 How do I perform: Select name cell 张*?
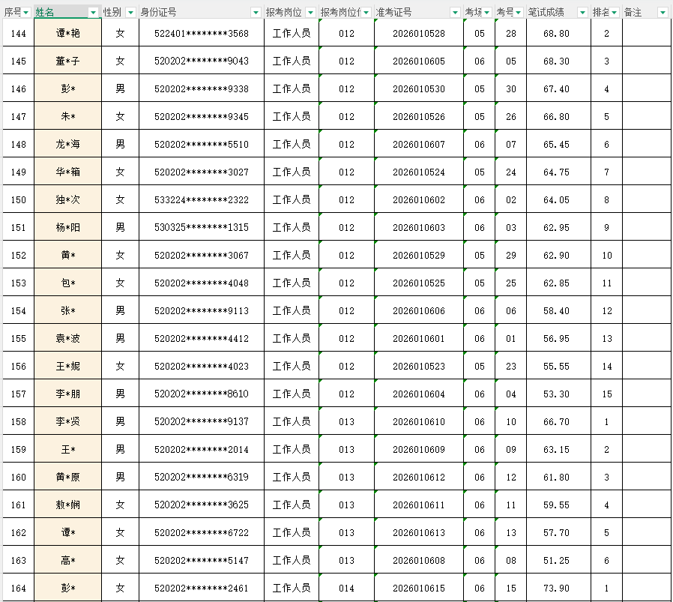(67, 310)
